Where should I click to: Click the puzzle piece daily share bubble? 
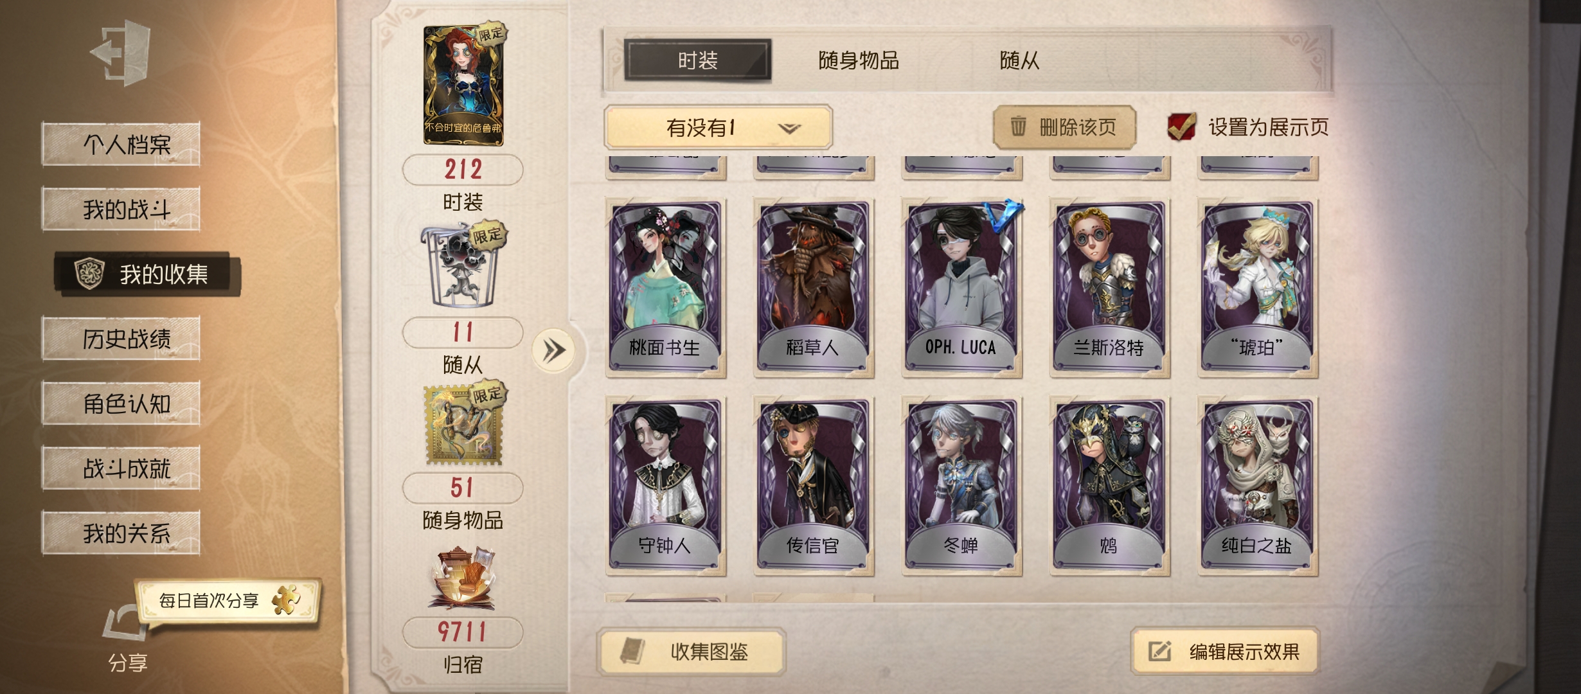(228, 600)
